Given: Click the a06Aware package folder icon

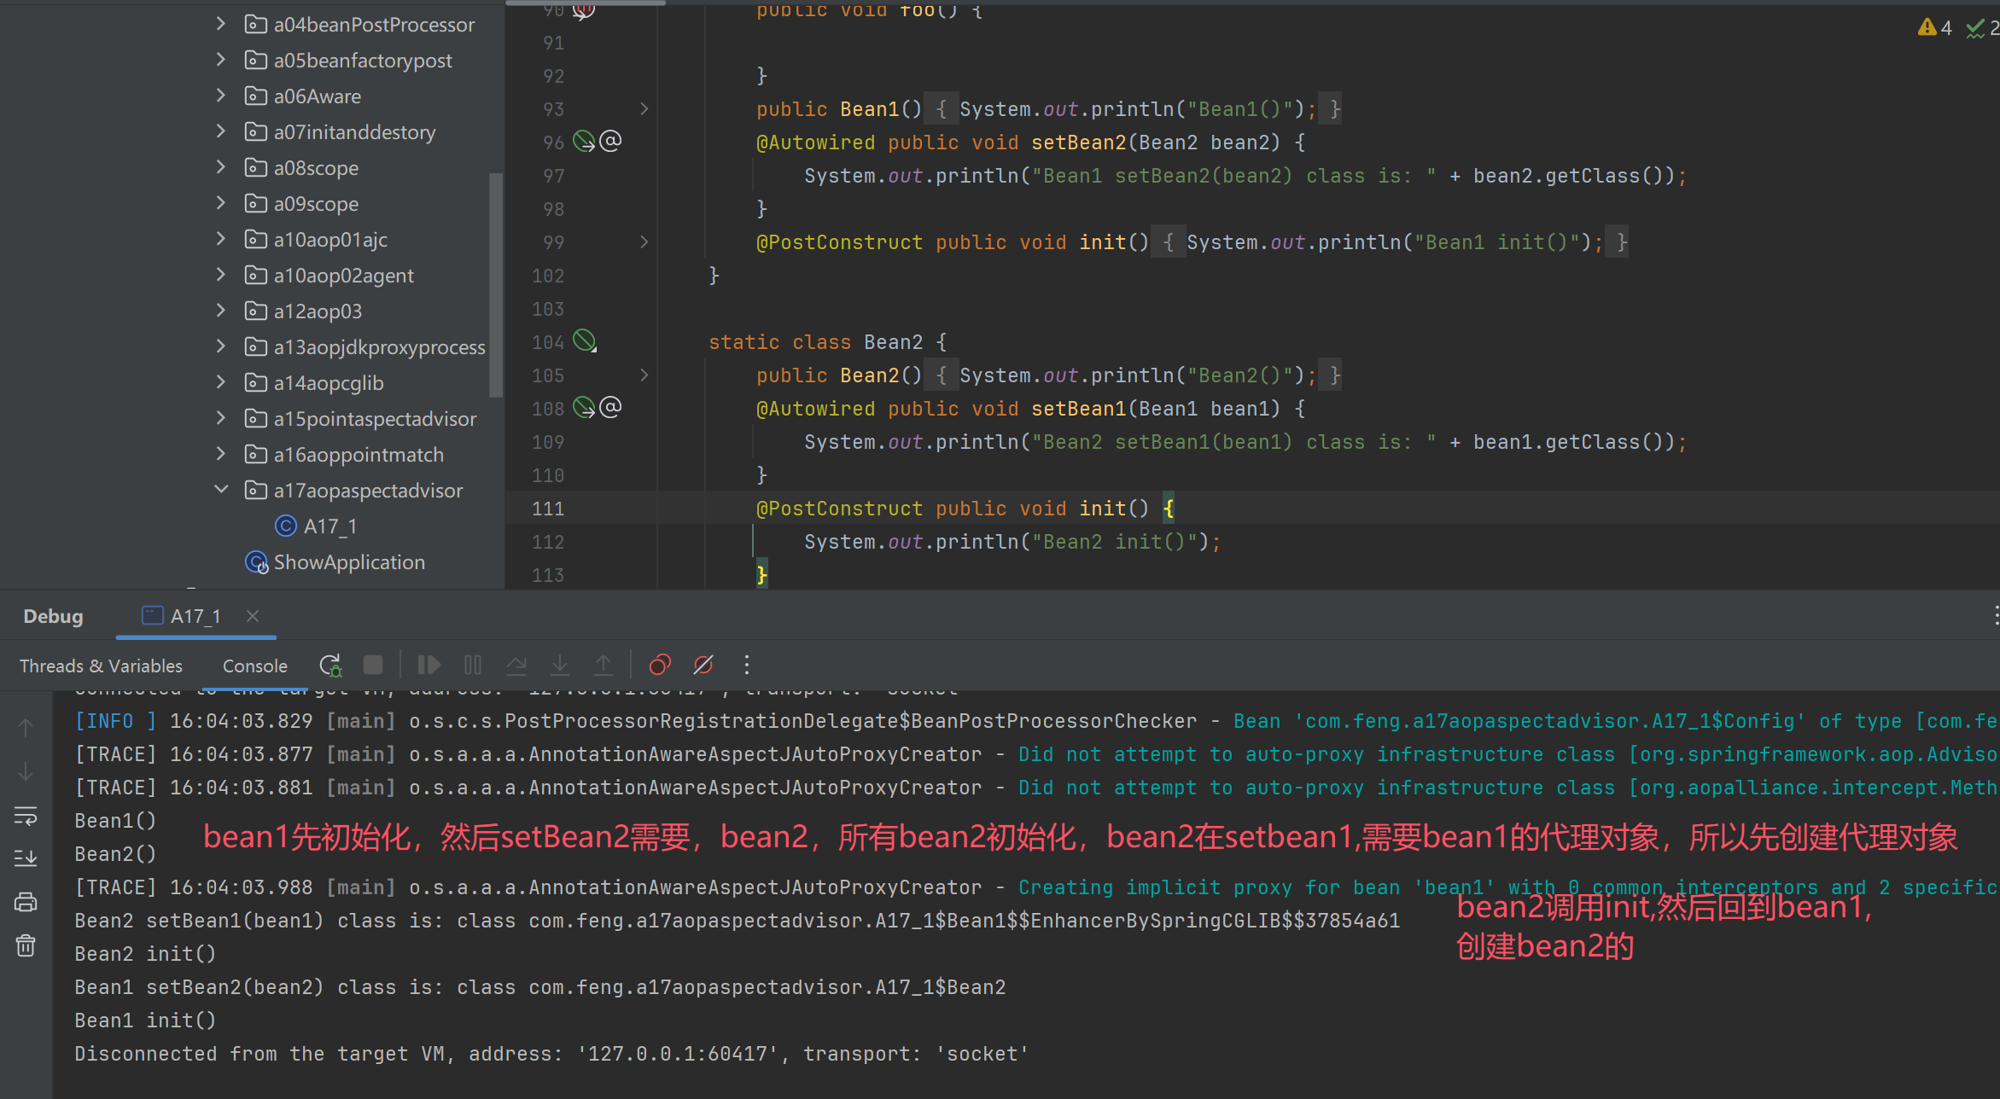Looking at the screenshot, I should click(x=255, y=96).
